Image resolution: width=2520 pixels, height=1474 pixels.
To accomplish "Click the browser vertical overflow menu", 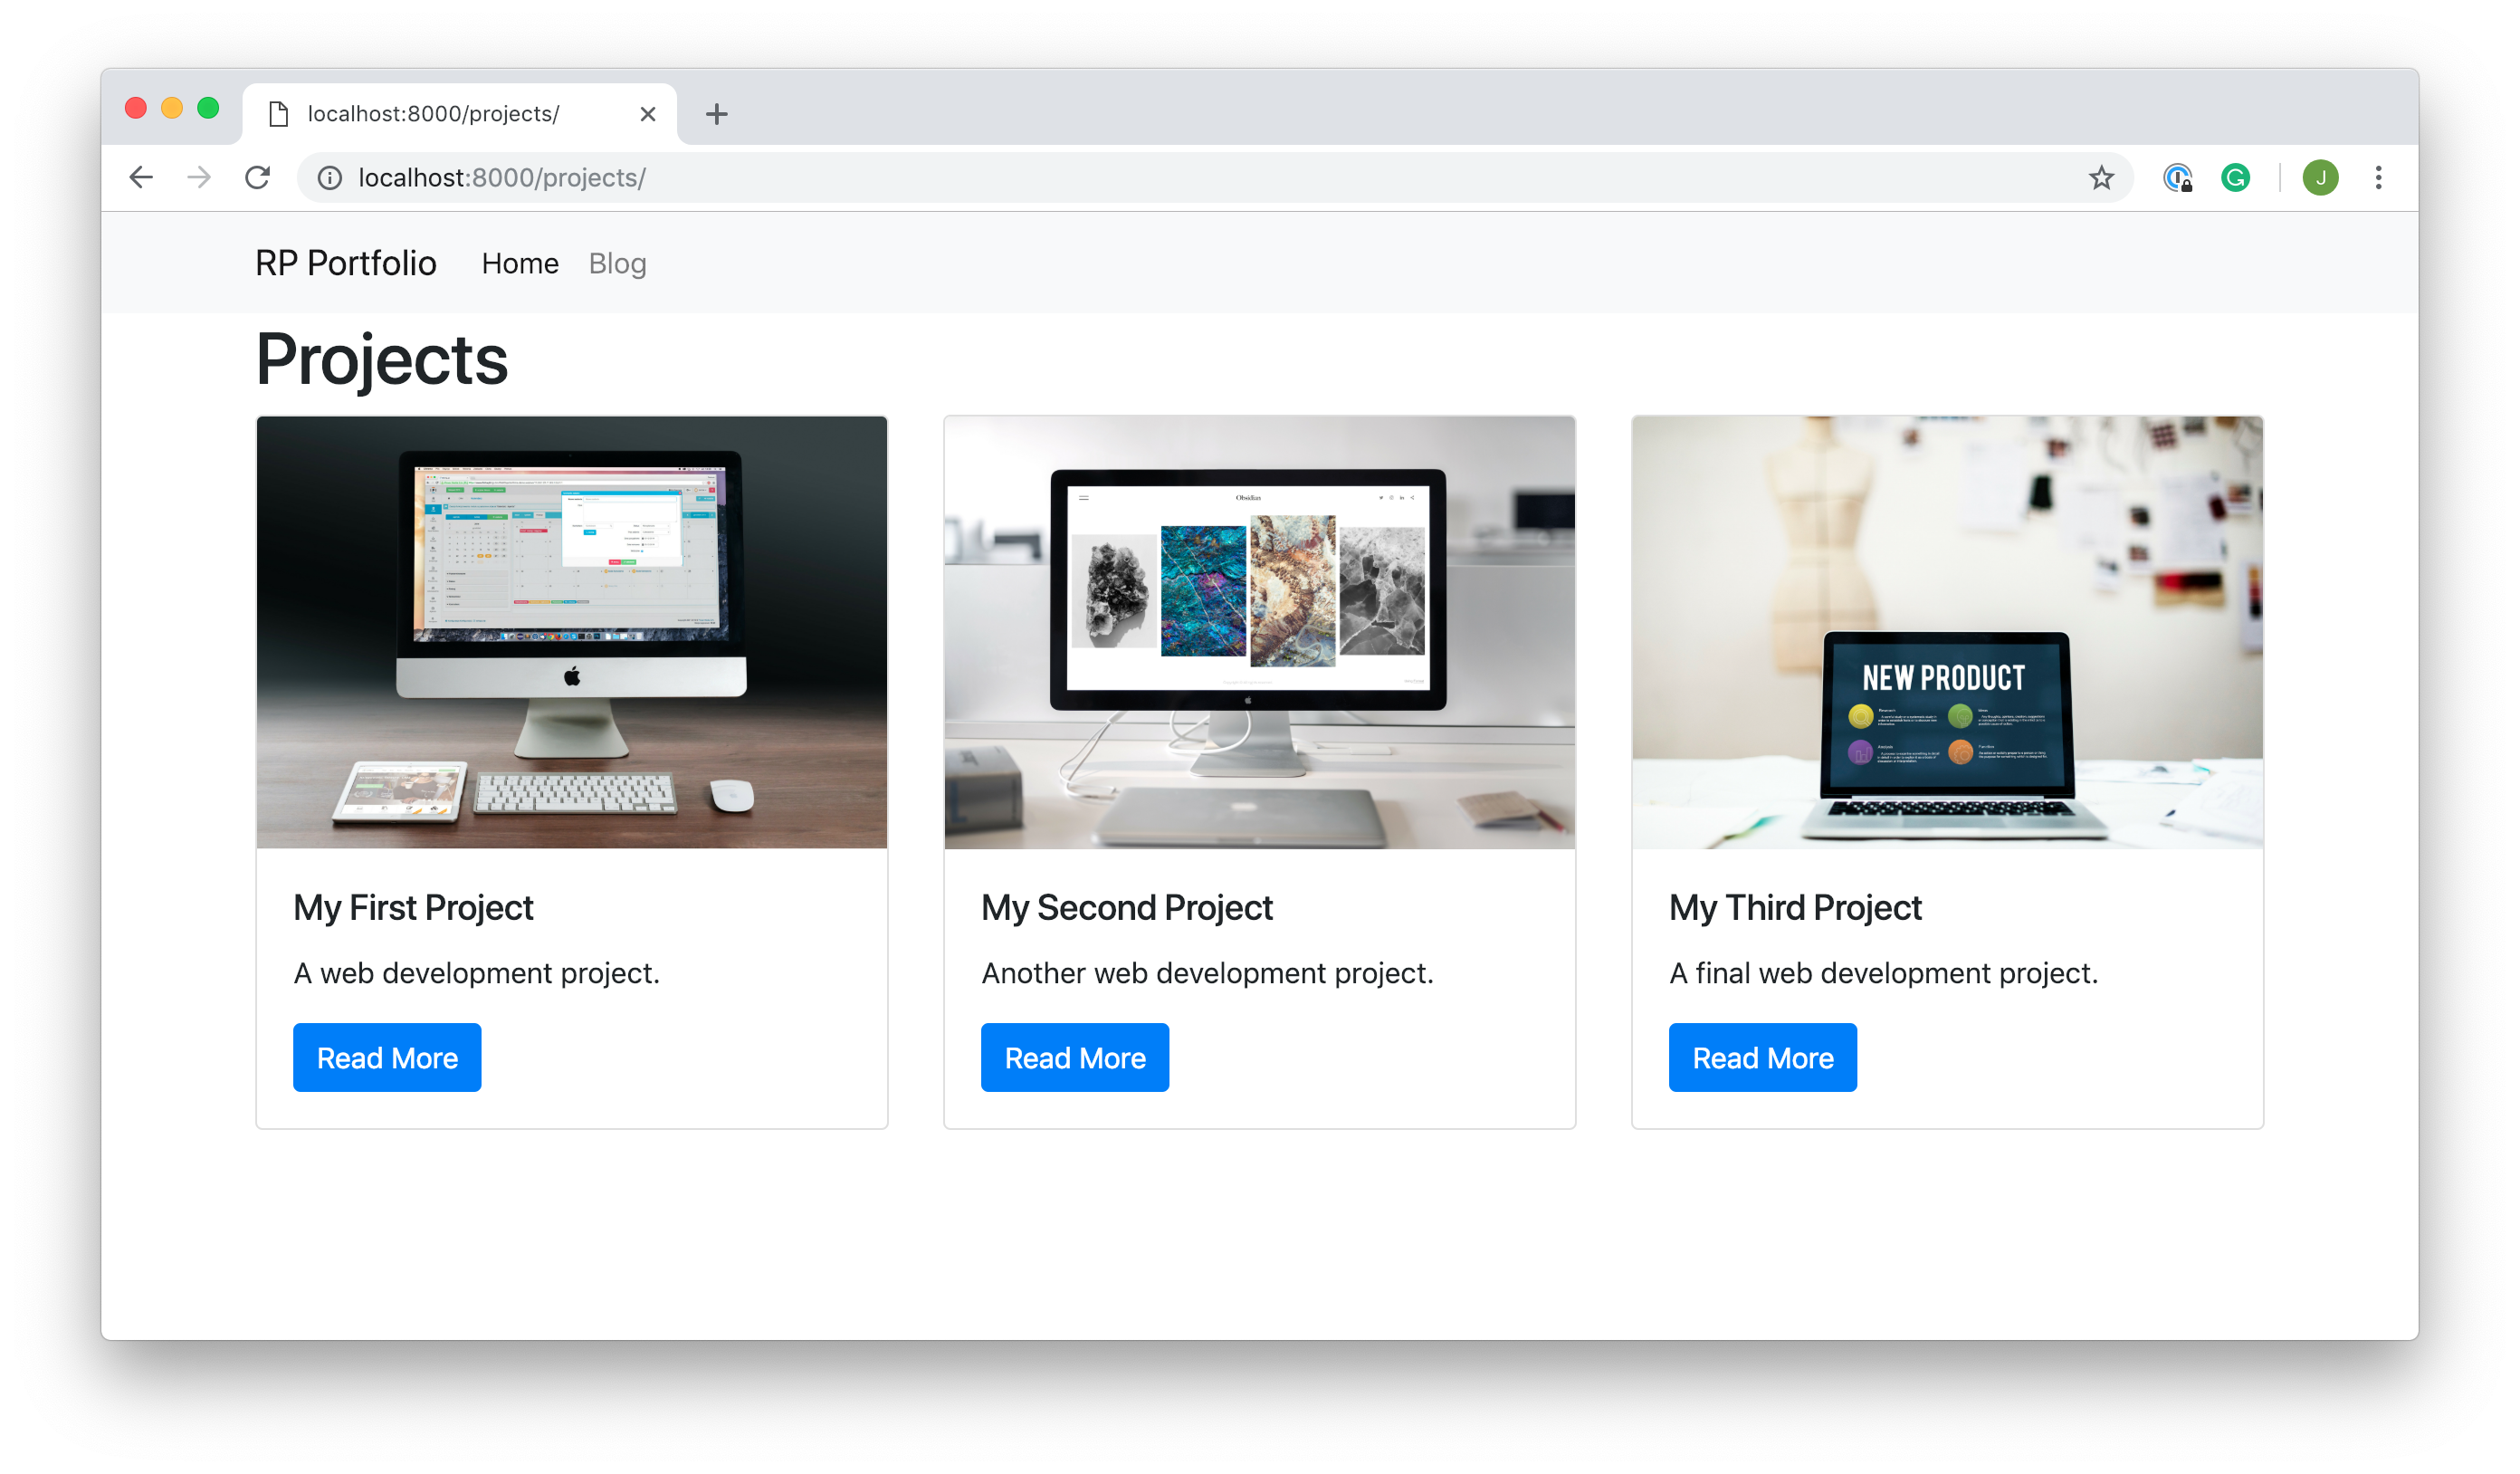I will [2380, 176].
